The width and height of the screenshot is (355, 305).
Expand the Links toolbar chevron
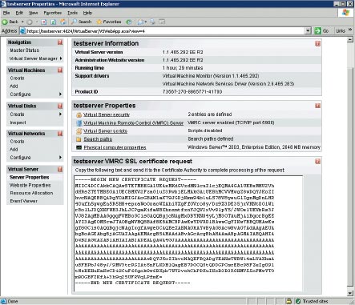pos(350,30)
